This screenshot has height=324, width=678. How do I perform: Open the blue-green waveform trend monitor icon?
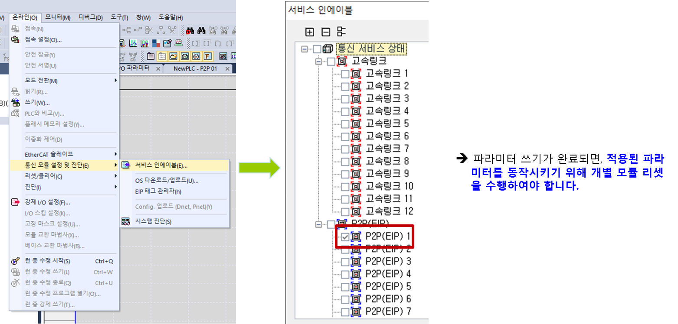133,43
